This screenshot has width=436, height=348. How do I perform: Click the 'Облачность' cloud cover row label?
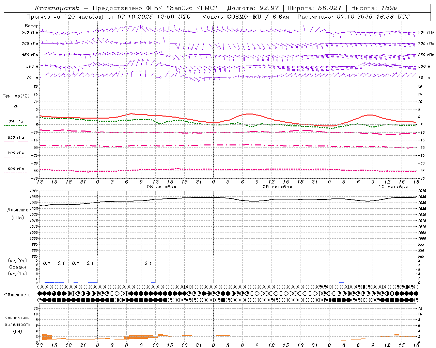[x=17, y=295]
